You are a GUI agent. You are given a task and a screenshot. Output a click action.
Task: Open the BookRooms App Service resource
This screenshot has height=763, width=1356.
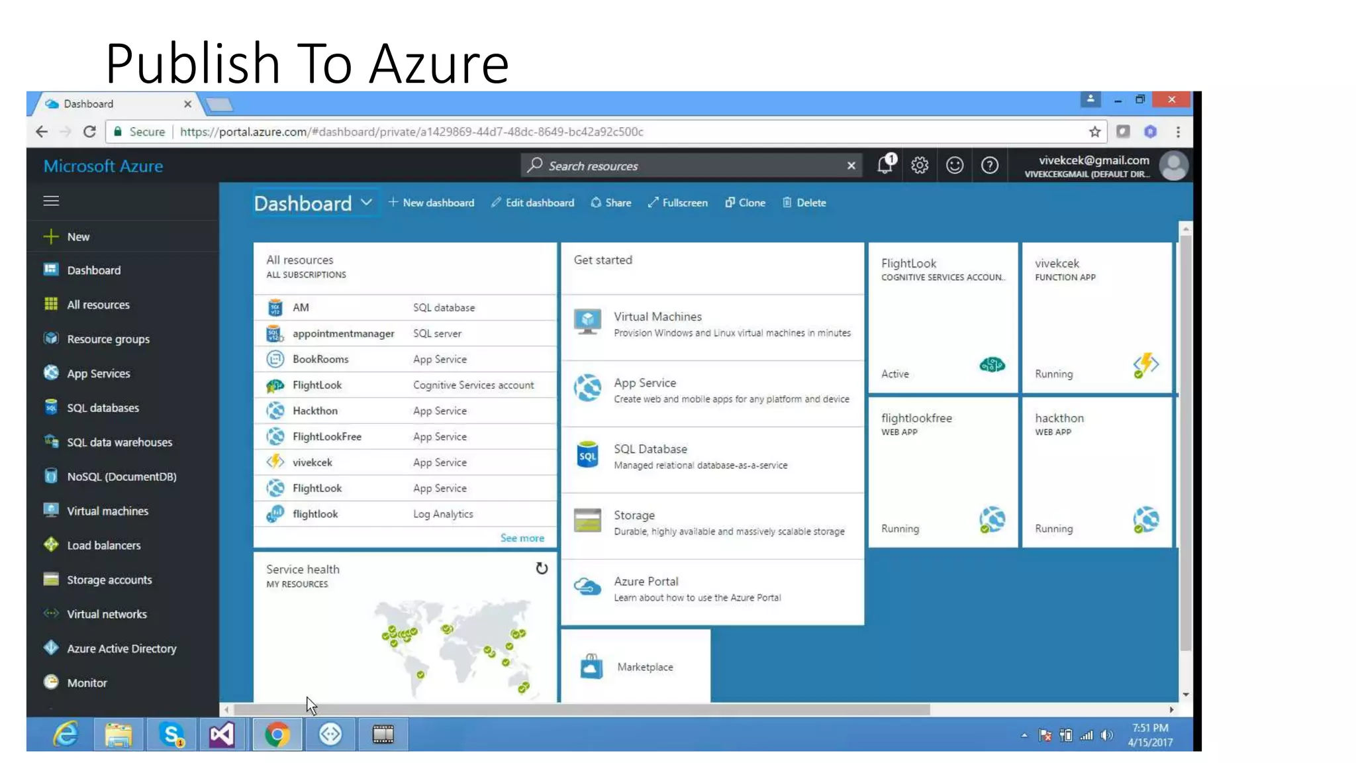pos(405,359)
